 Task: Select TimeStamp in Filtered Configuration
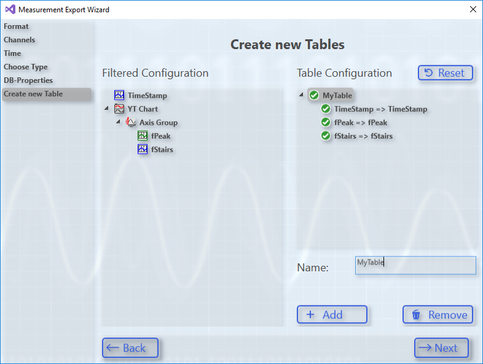click(x=147, y=96)
